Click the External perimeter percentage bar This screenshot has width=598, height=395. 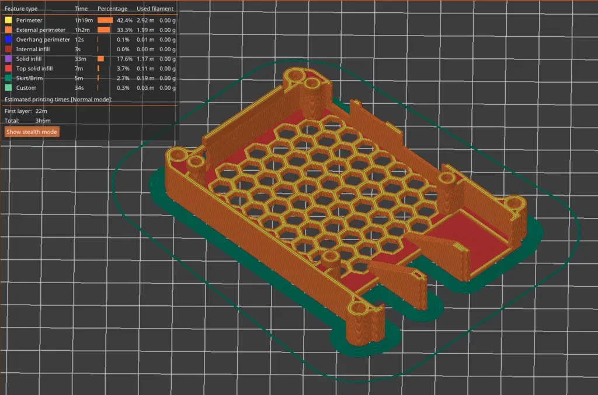[x=104, y=30]
